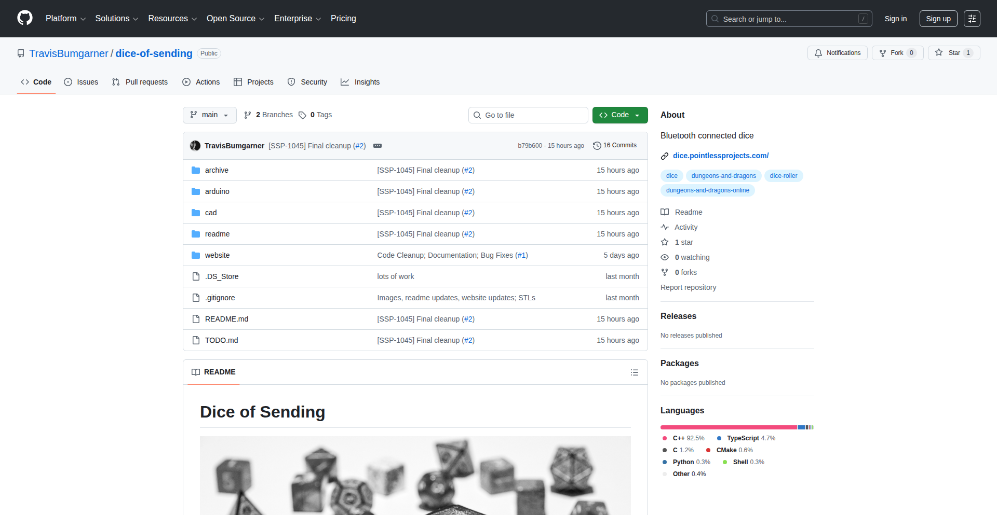Open dice-of-sending repository link
Screen dimensions: 997x515
[154, 53]
